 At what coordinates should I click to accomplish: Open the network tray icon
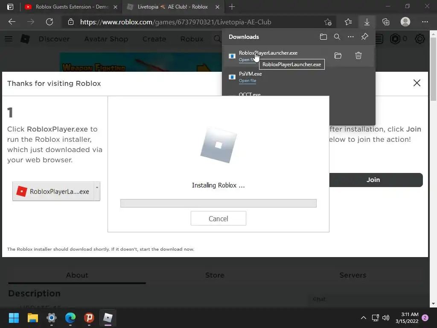point(375,318)
